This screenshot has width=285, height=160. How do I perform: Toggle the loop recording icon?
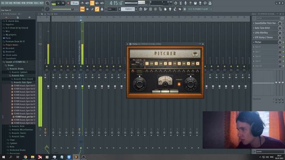[x=102, y=3]
